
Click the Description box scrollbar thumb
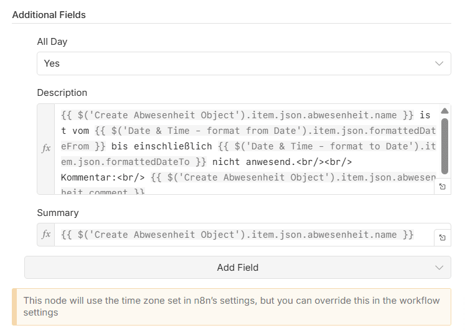pyautogui.click(x=444, y=145)
